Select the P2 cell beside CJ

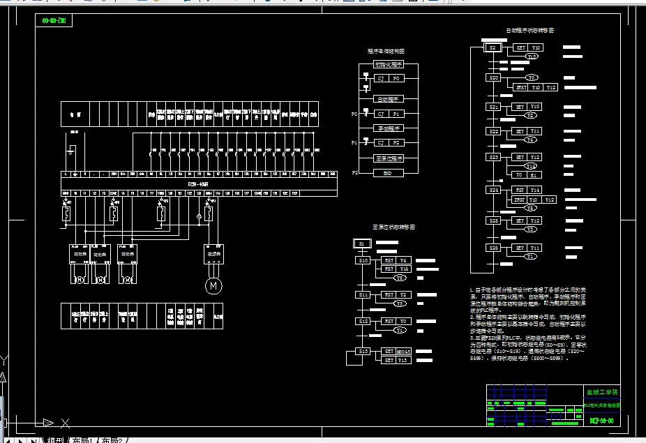tap(396, 142)
